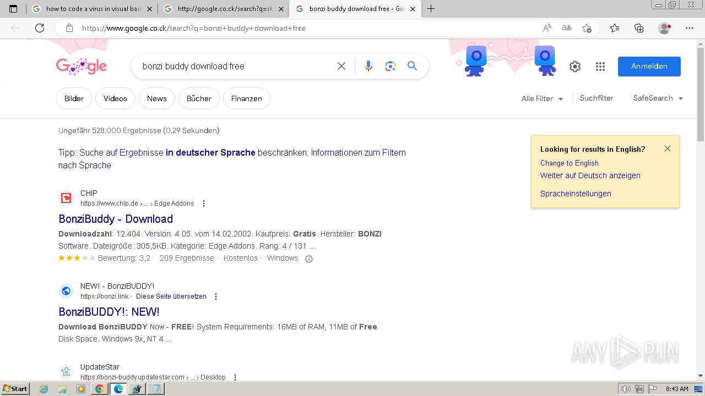Expand the SafeSearch dropdown

658,98
